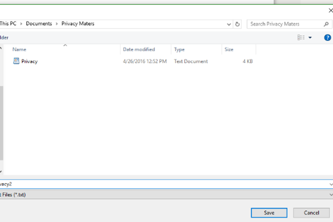Select Privacy Maters in the breadcrumb
This screenshot has width=333, height=222.
[x=78, y=24]
